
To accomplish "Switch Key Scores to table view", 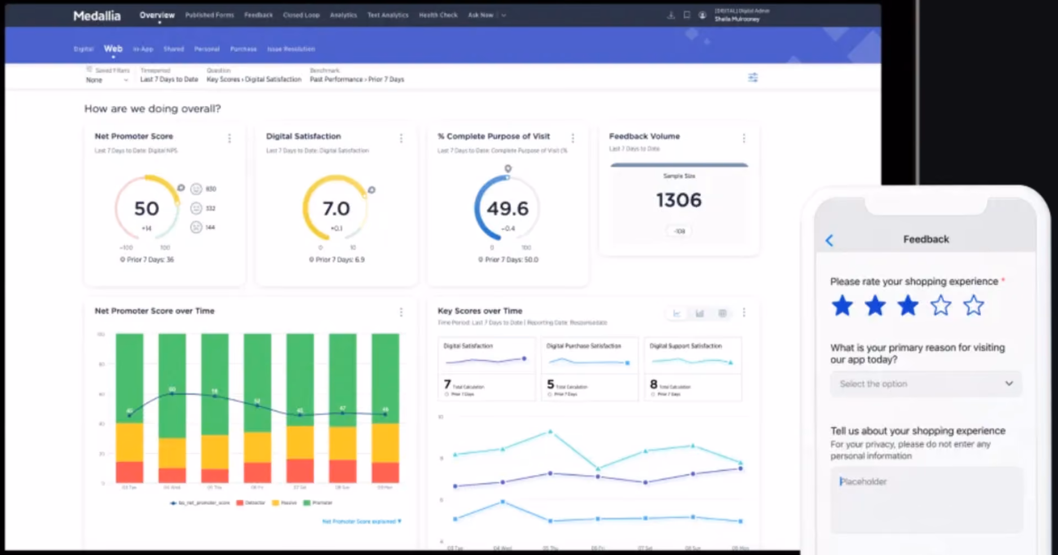I will 722,314.
